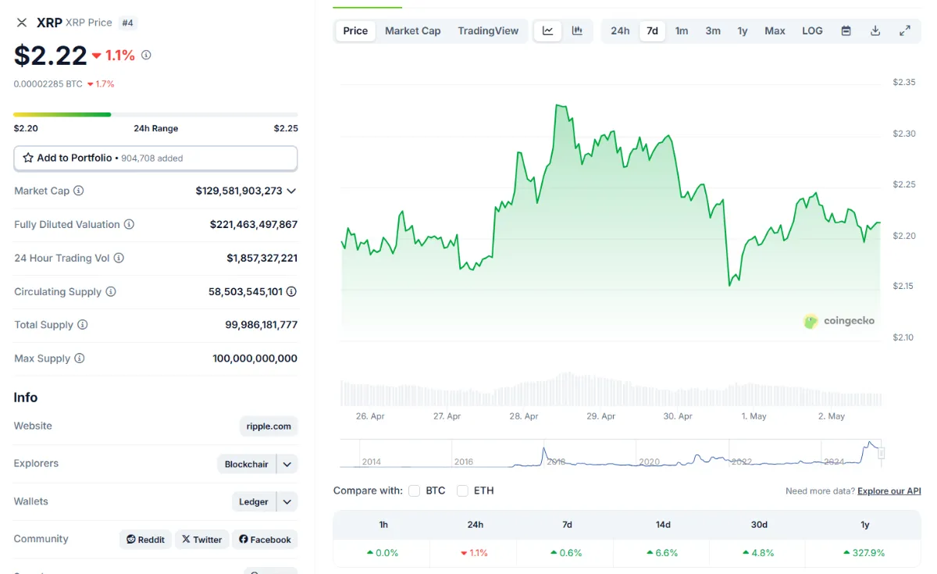The image size is (937, 574).
Task: Click the 30d performance value 4.8%
Action: 760,553
